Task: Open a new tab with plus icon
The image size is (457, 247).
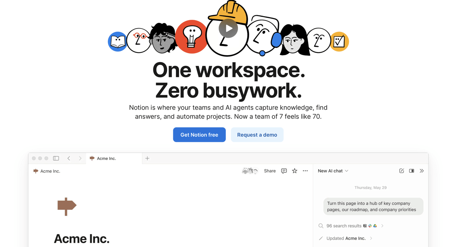Action: (147, 158)
